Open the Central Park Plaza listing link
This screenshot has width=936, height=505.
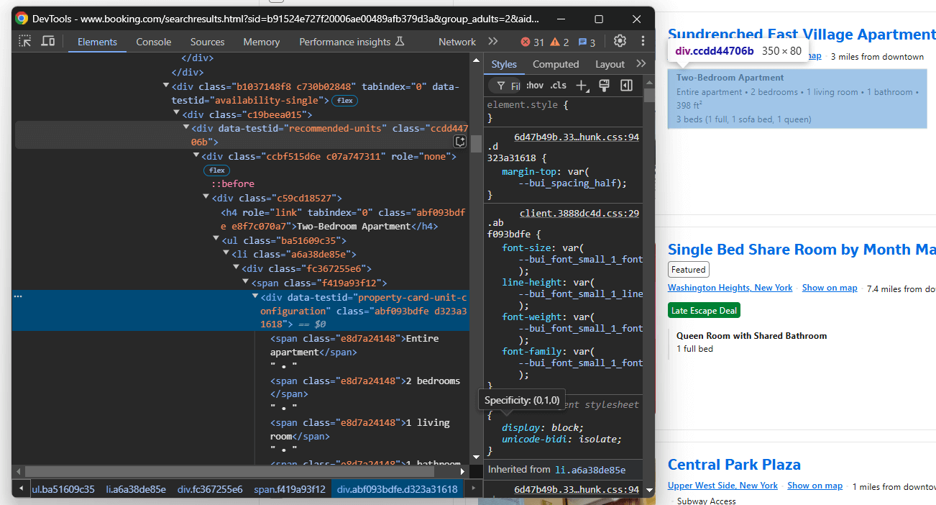(x=734, y=465)
